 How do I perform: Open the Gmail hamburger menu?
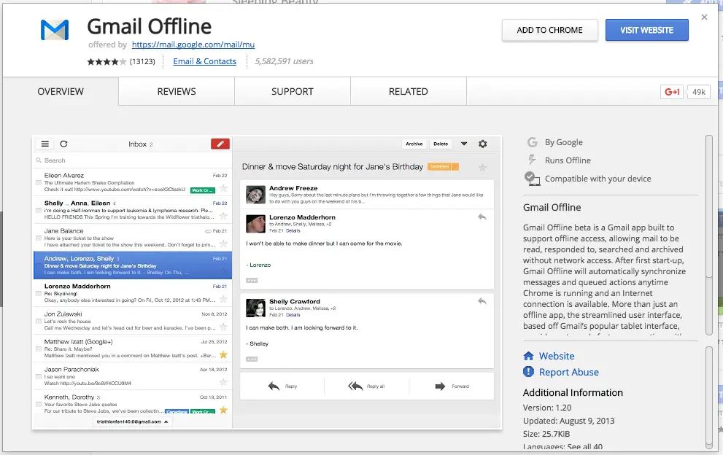tap(45, 144)
